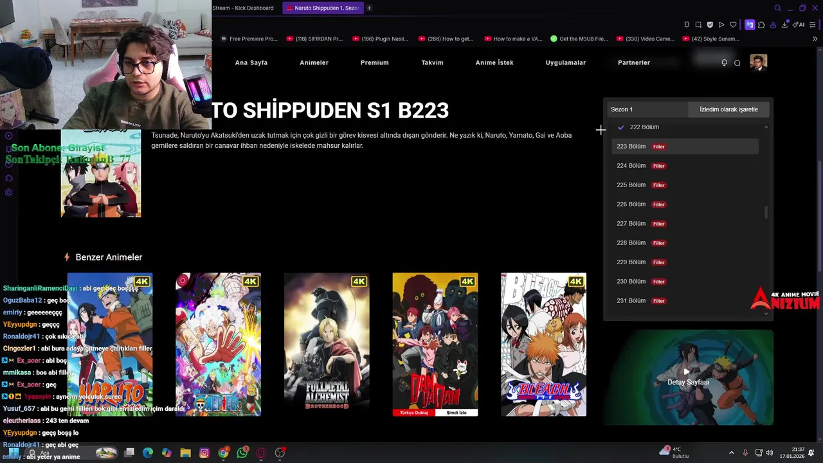Image resolution: width=823 pixels, height=463 pixels.
Task: Open the AI assistant icon in toolbar
Action: (799, 24)
